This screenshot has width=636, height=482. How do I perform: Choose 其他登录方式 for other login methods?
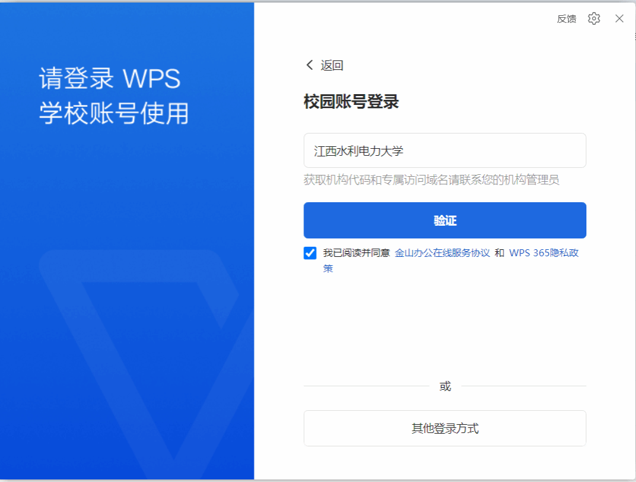click(445, 429)
